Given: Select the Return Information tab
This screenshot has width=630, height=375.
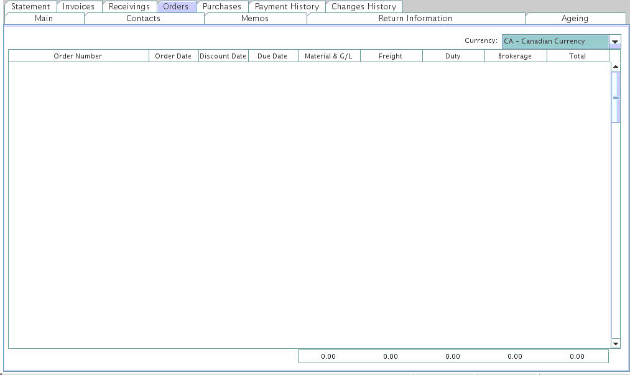Looking at the screenshot, I should (415, 19).
